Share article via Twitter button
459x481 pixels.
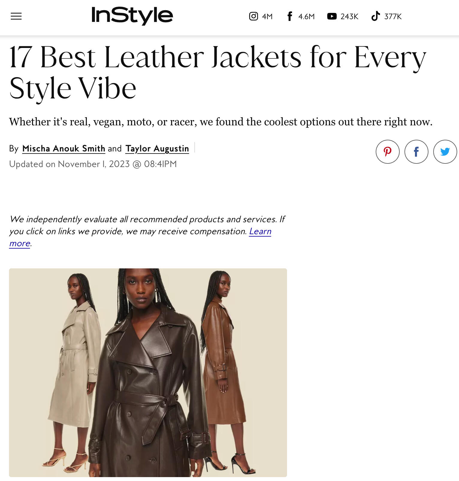445,152
